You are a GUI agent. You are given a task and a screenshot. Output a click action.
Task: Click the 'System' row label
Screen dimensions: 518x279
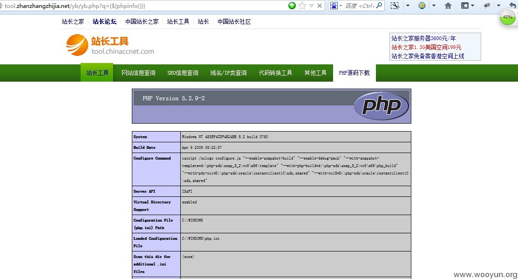point(140,137)
